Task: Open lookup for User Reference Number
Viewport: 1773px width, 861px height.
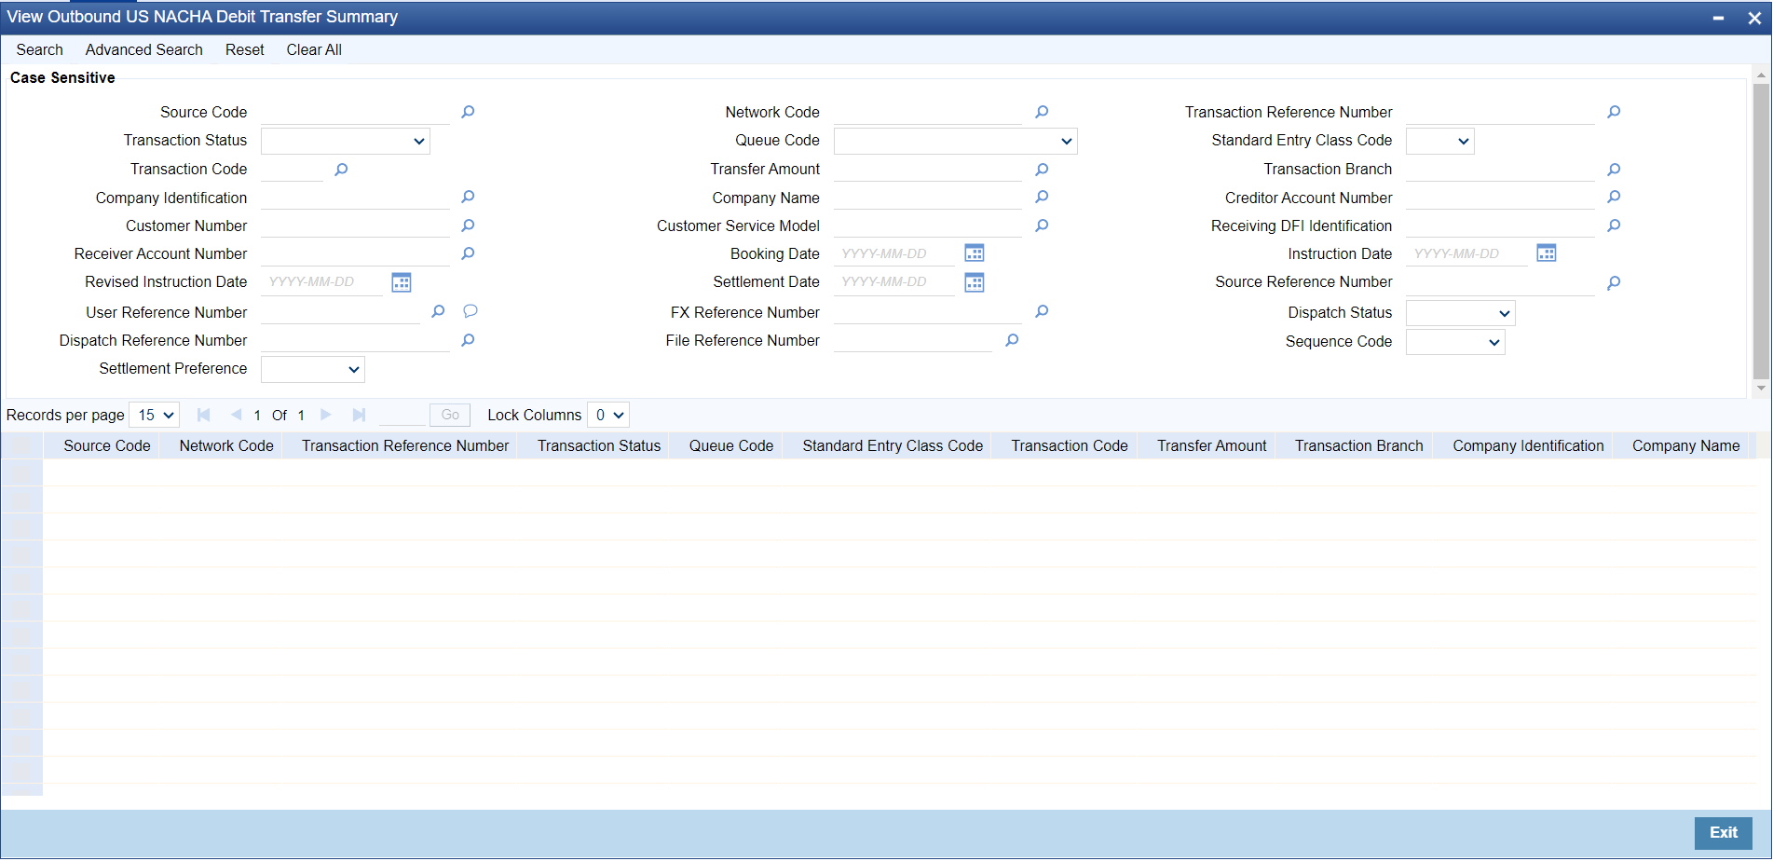Action: [438, 311]
